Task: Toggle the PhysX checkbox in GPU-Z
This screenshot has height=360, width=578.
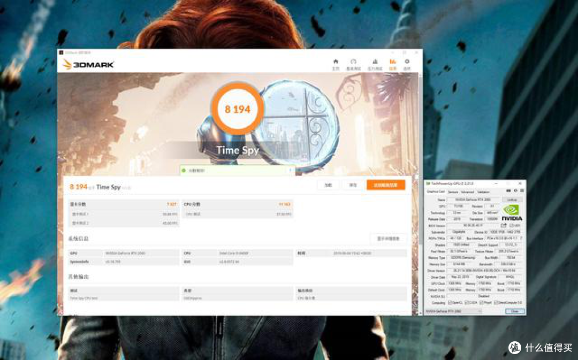Action: 482,303
